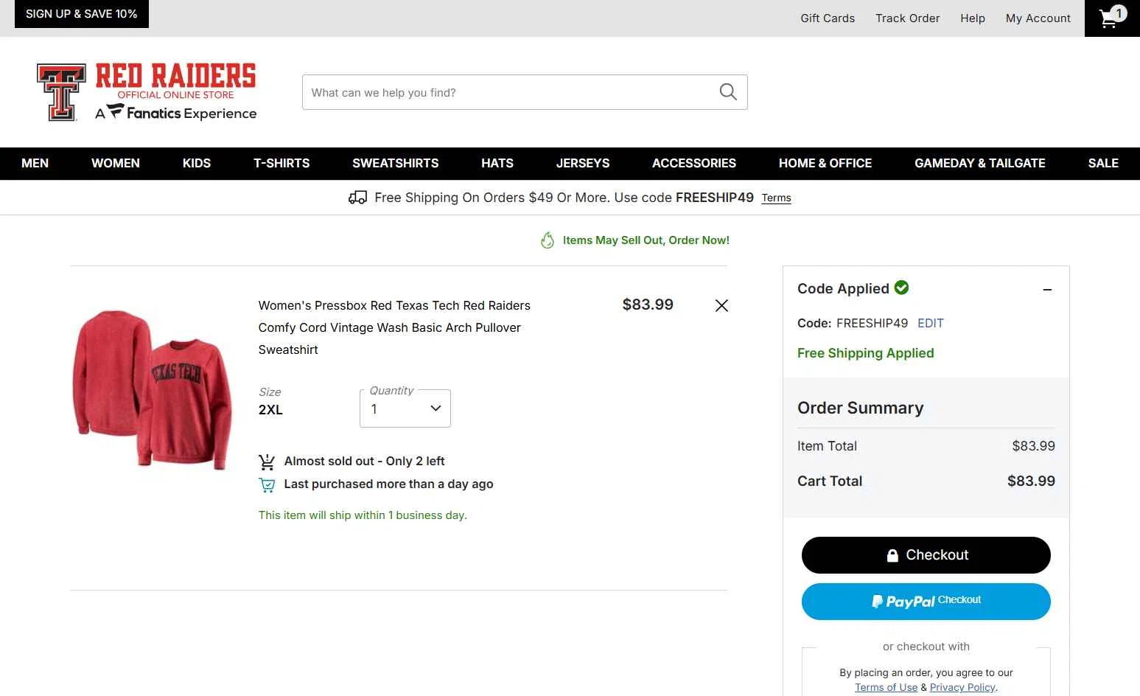Open free shipping Terms link
The image size is (1140, 696).
(776, 198)
